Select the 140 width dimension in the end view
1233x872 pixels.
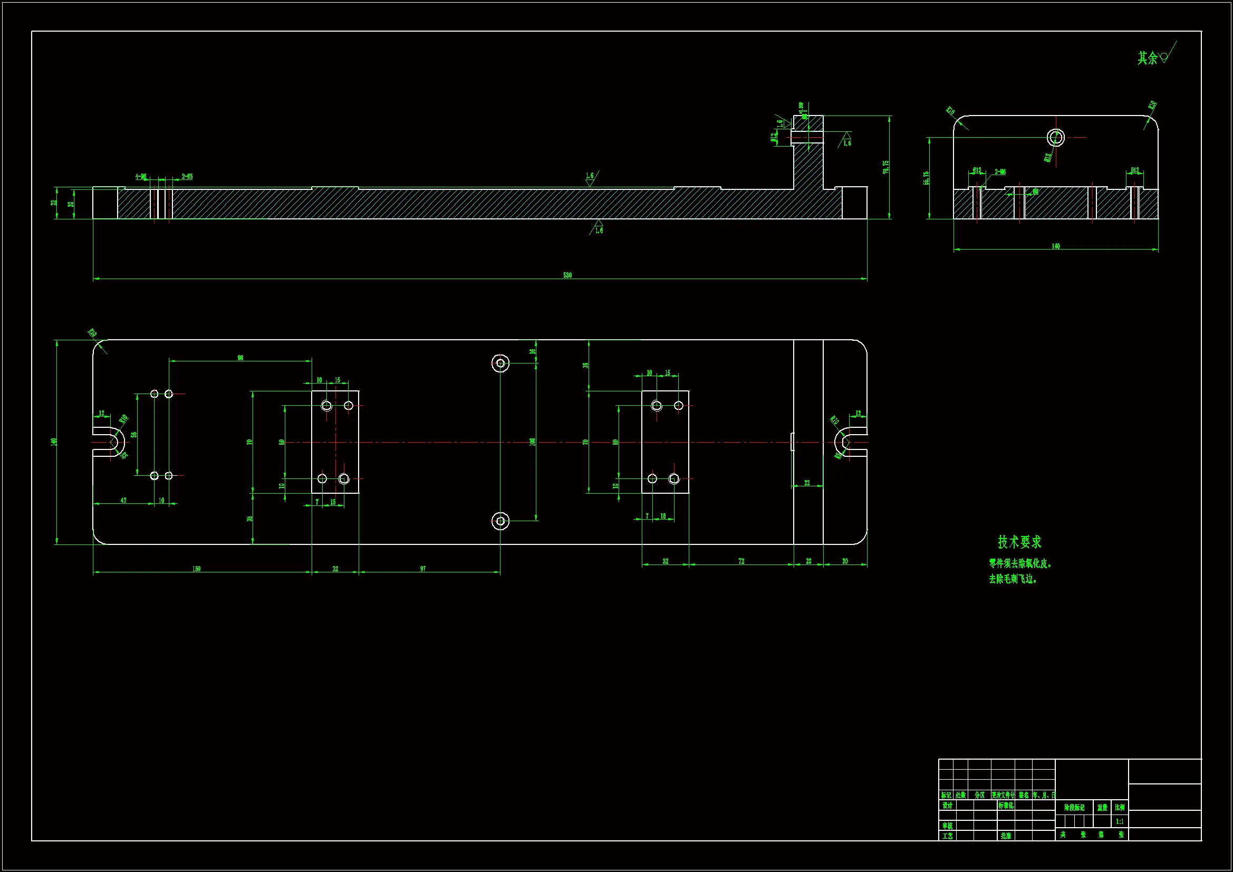1055,246
